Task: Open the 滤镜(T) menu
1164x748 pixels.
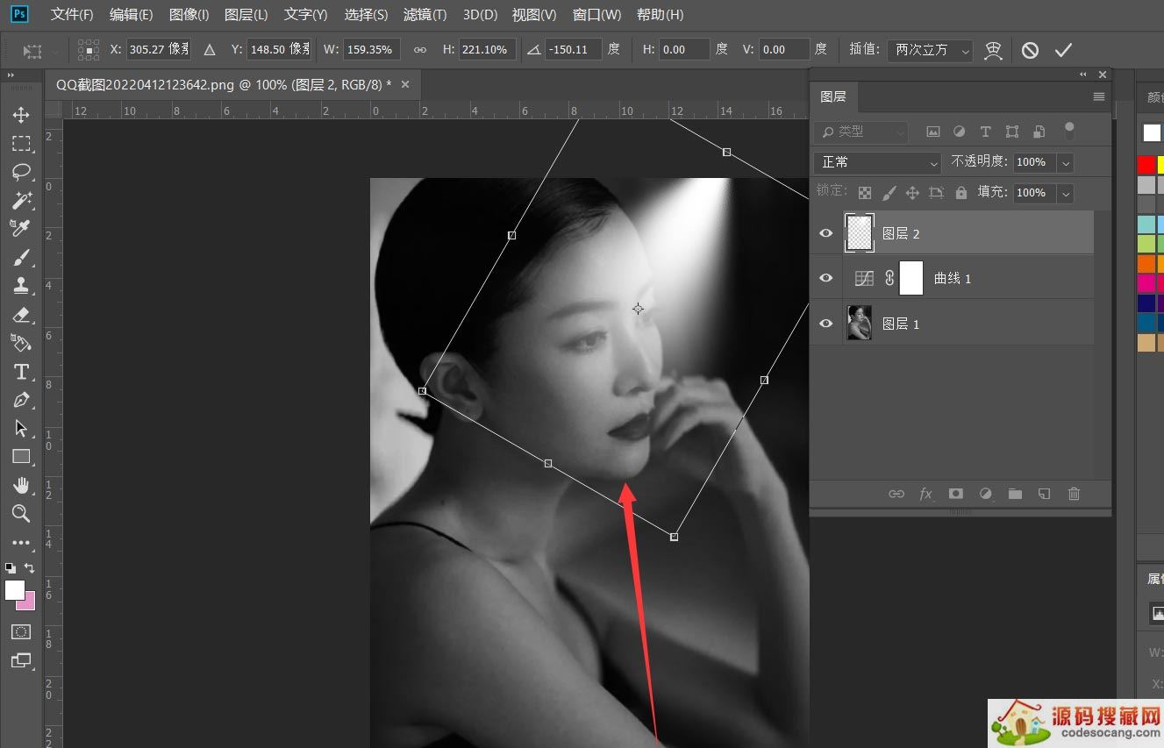Action: click(x=425, y=15)
